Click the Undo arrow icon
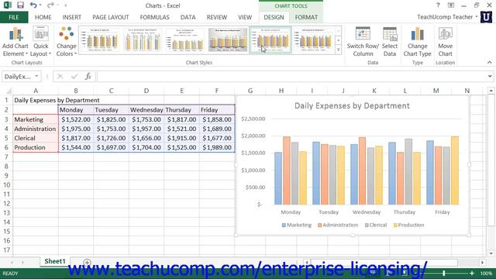The width and height of the screenshot is (496, 279). coord(33,5)
